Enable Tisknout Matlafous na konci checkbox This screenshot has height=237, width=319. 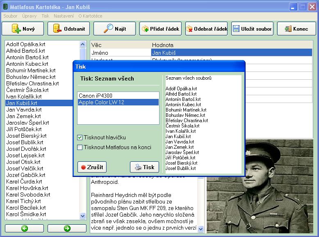coord(80,147)
